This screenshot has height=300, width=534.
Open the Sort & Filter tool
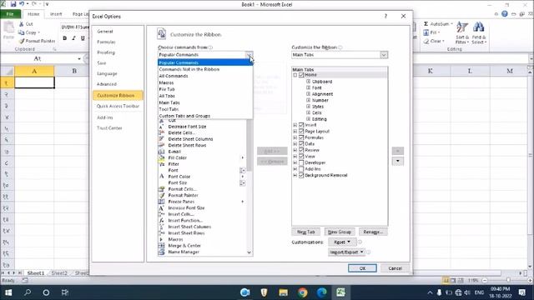(462, 32)
